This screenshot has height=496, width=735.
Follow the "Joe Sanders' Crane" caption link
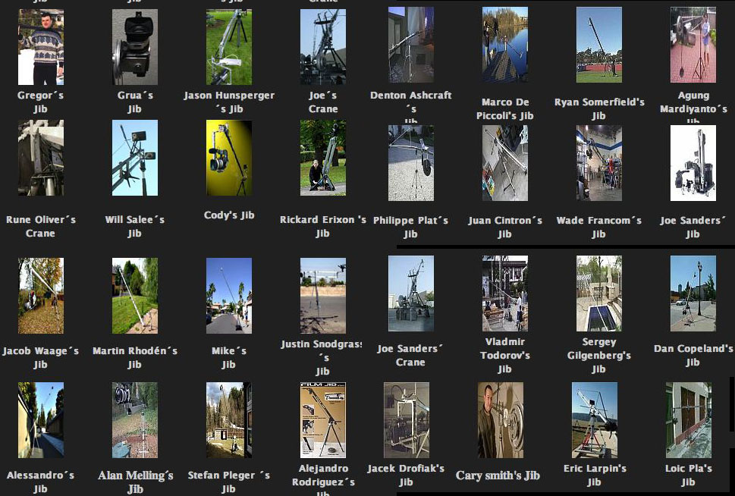pyautogui.click(x=410, y=356)
